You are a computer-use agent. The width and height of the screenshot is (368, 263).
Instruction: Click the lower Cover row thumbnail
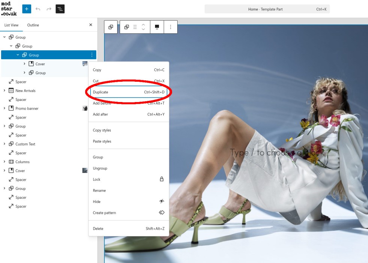[x=85, y=171]
